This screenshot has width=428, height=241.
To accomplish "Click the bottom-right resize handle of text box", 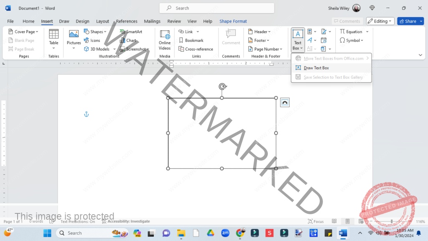I will pyautogui.click(x=276, y=169).
